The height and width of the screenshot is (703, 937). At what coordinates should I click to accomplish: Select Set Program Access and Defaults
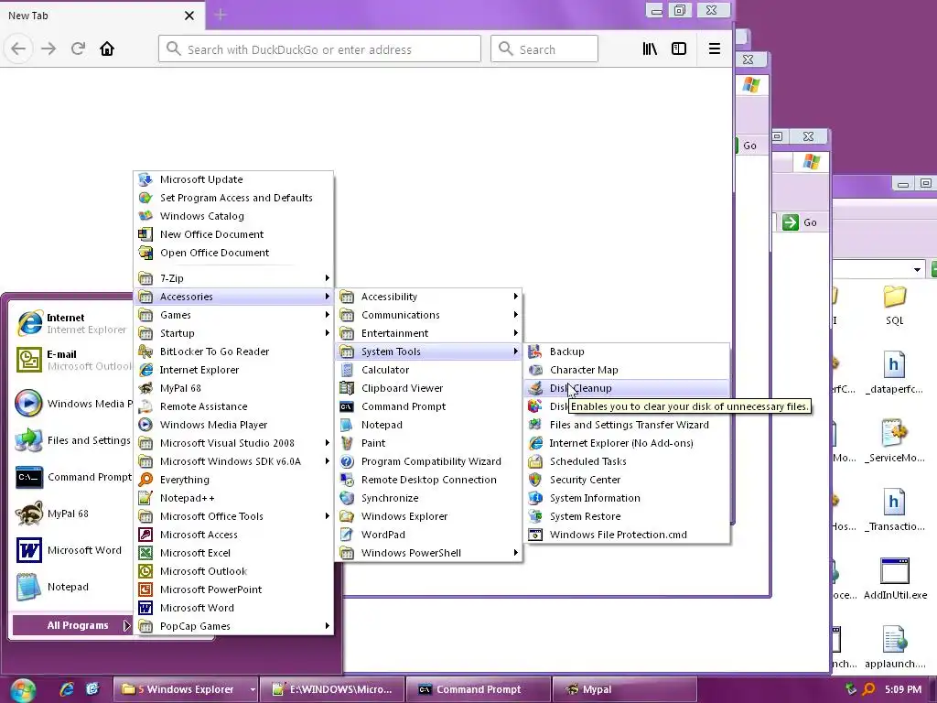[233, 198]
